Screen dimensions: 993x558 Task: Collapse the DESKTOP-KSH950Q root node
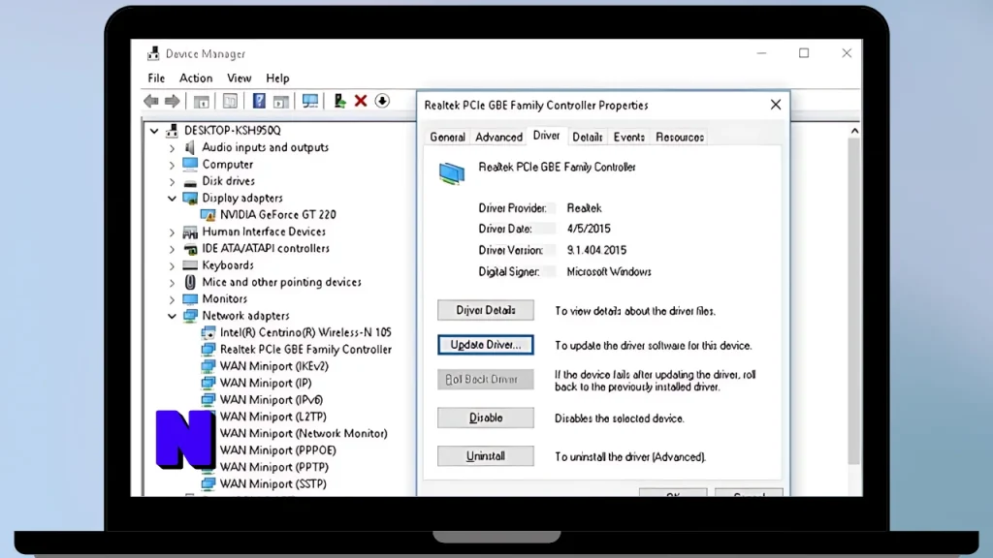(154, 131)
